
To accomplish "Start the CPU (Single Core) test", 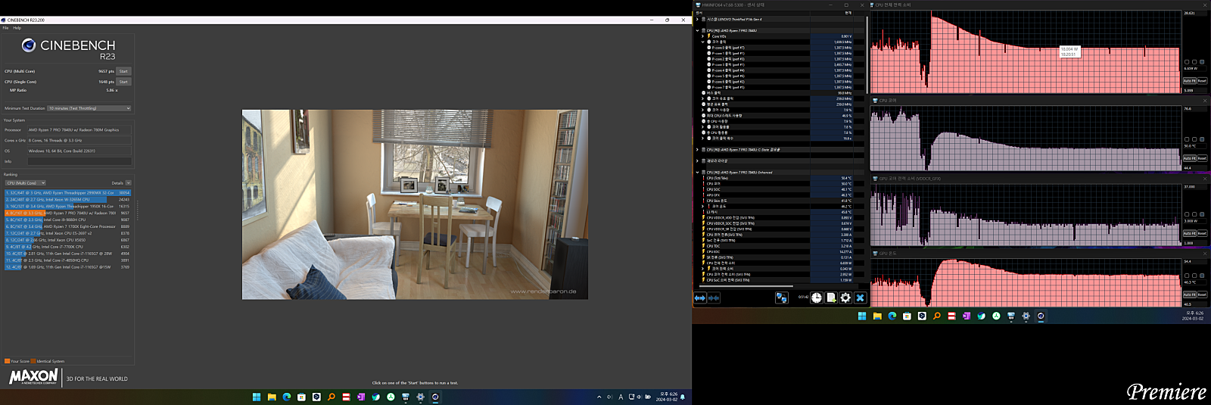I will [x=123, y=82].
